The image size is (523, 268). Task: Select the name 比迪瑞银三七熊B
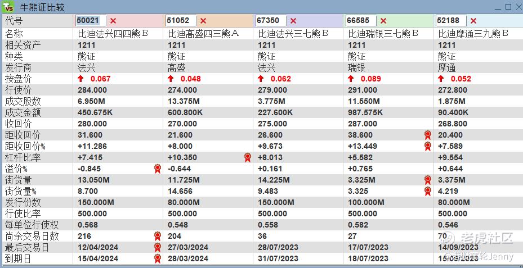click(x=383, y=34)
